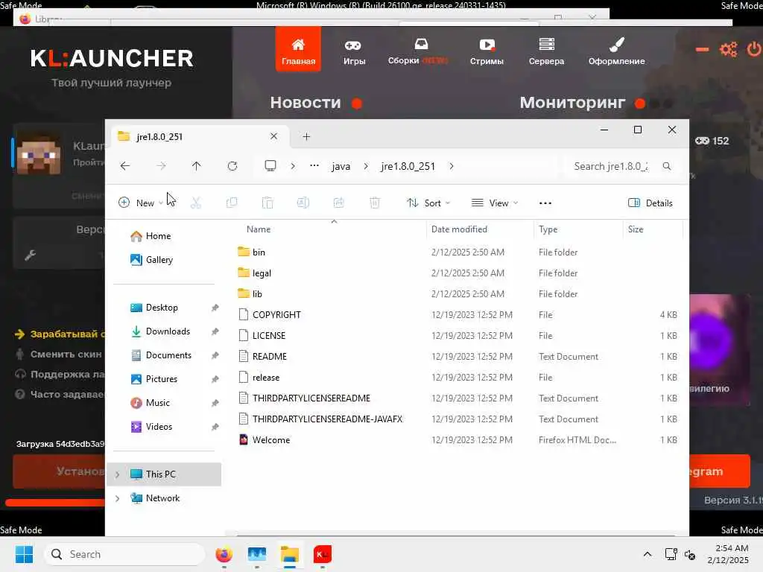Refresh the jre1.8.0_251 folder view
The image size is (763, 572).
pyautogui.click(x=232, y=166)
